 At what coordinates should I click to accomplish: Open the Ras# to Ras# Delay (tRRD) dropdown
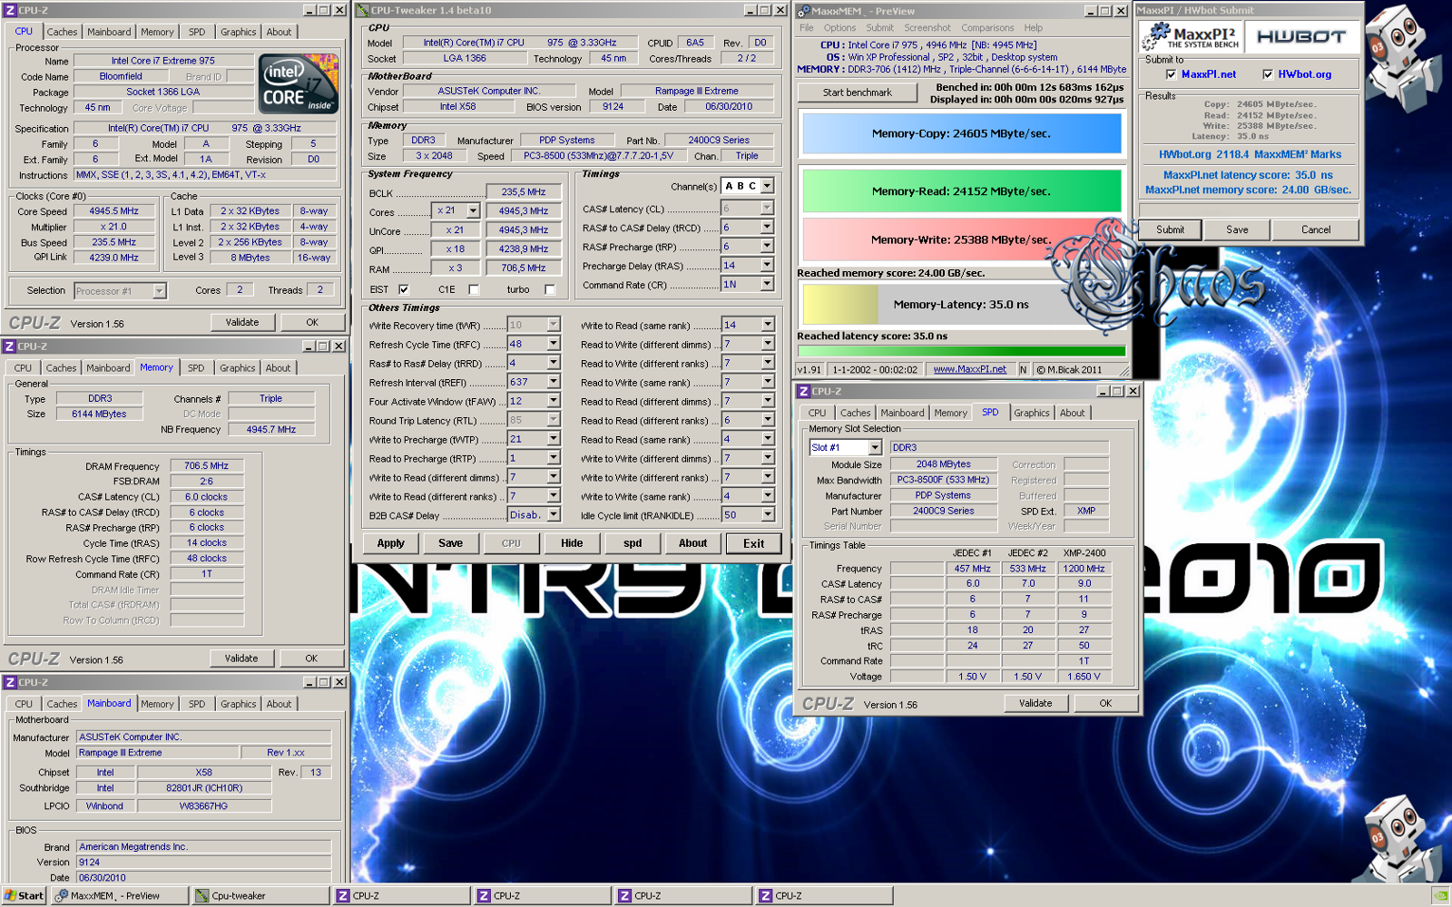[553, 363]
